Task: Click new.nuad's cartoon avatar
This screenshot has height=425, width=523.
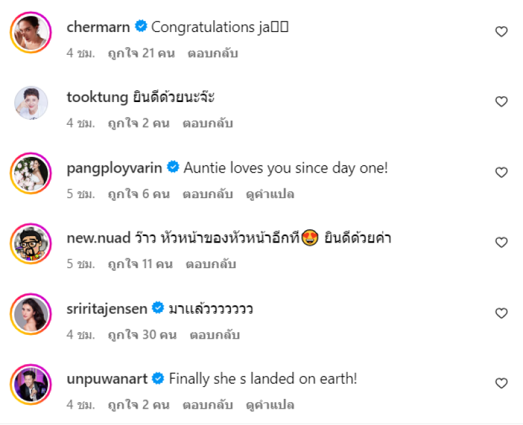Action: pyautogui.click(x=31, y=244)
